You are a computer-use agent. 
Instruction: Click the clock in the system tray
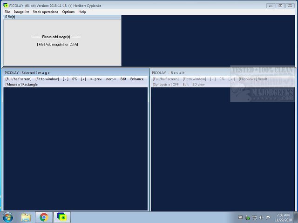283,217
